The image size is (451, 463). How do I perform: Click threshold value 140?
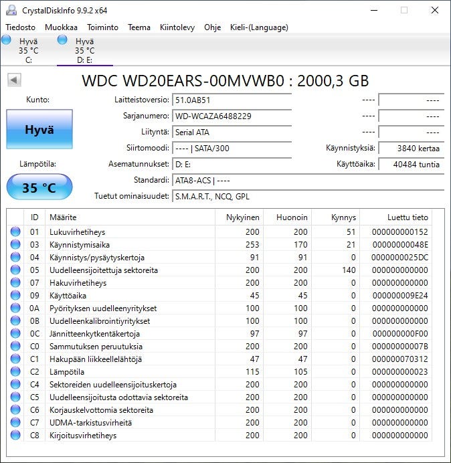coord(349,270)
